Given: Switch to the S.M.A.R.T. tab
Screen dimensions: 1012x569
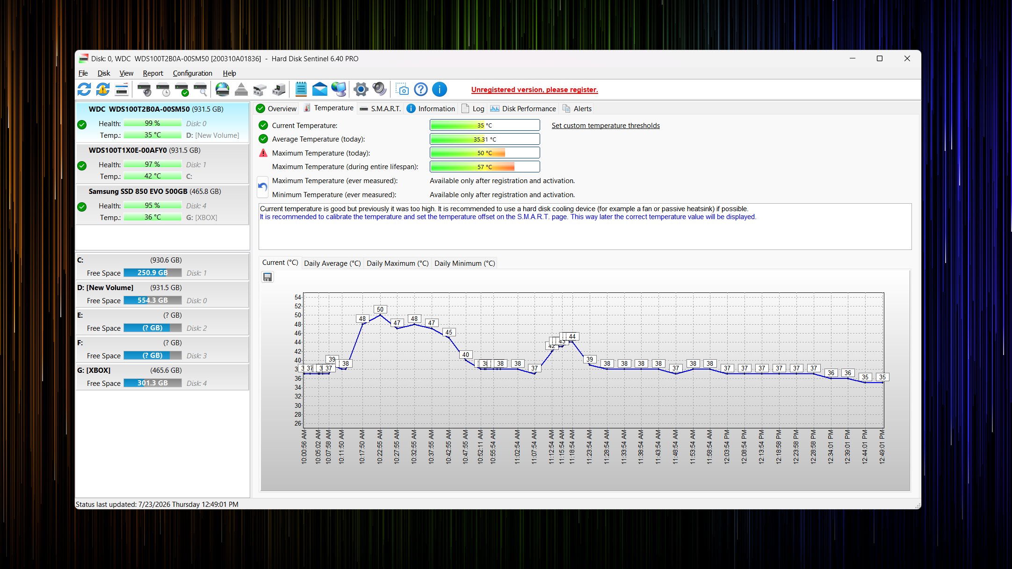Looking at the screenshot, I should (x=380, y=108).
